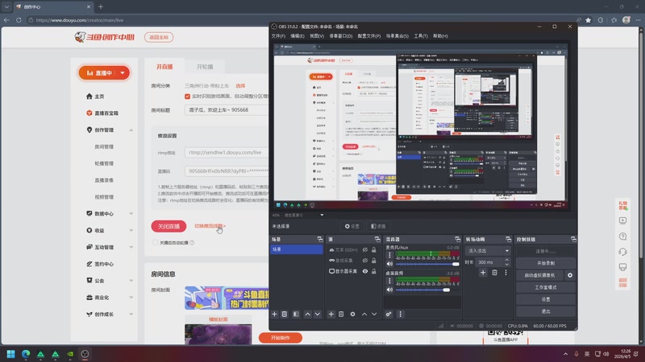Move the scene down in Scenes panel
Image resolution: width=645 pixels, height=362 pixels.
pos(318,315)
